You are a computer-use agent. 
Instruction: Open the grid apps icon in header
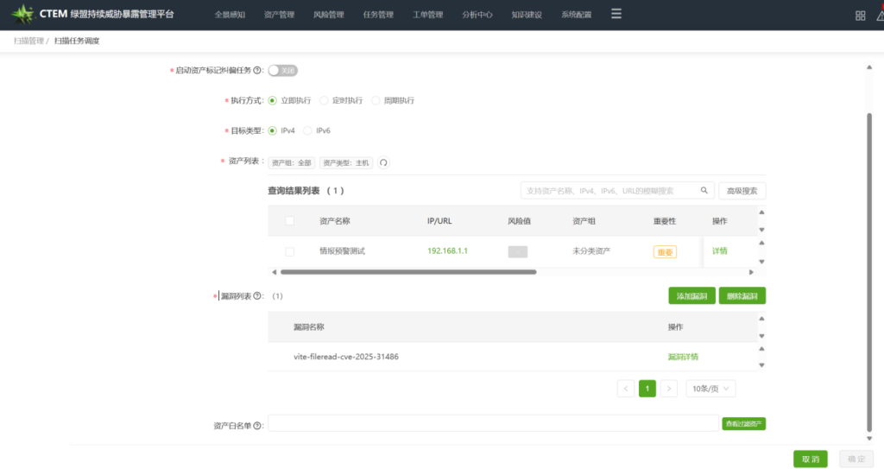tap(860, 16)
